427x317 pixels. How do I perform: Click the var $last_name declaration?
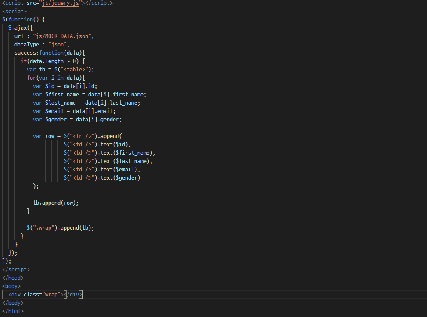(x=86, y=103)
